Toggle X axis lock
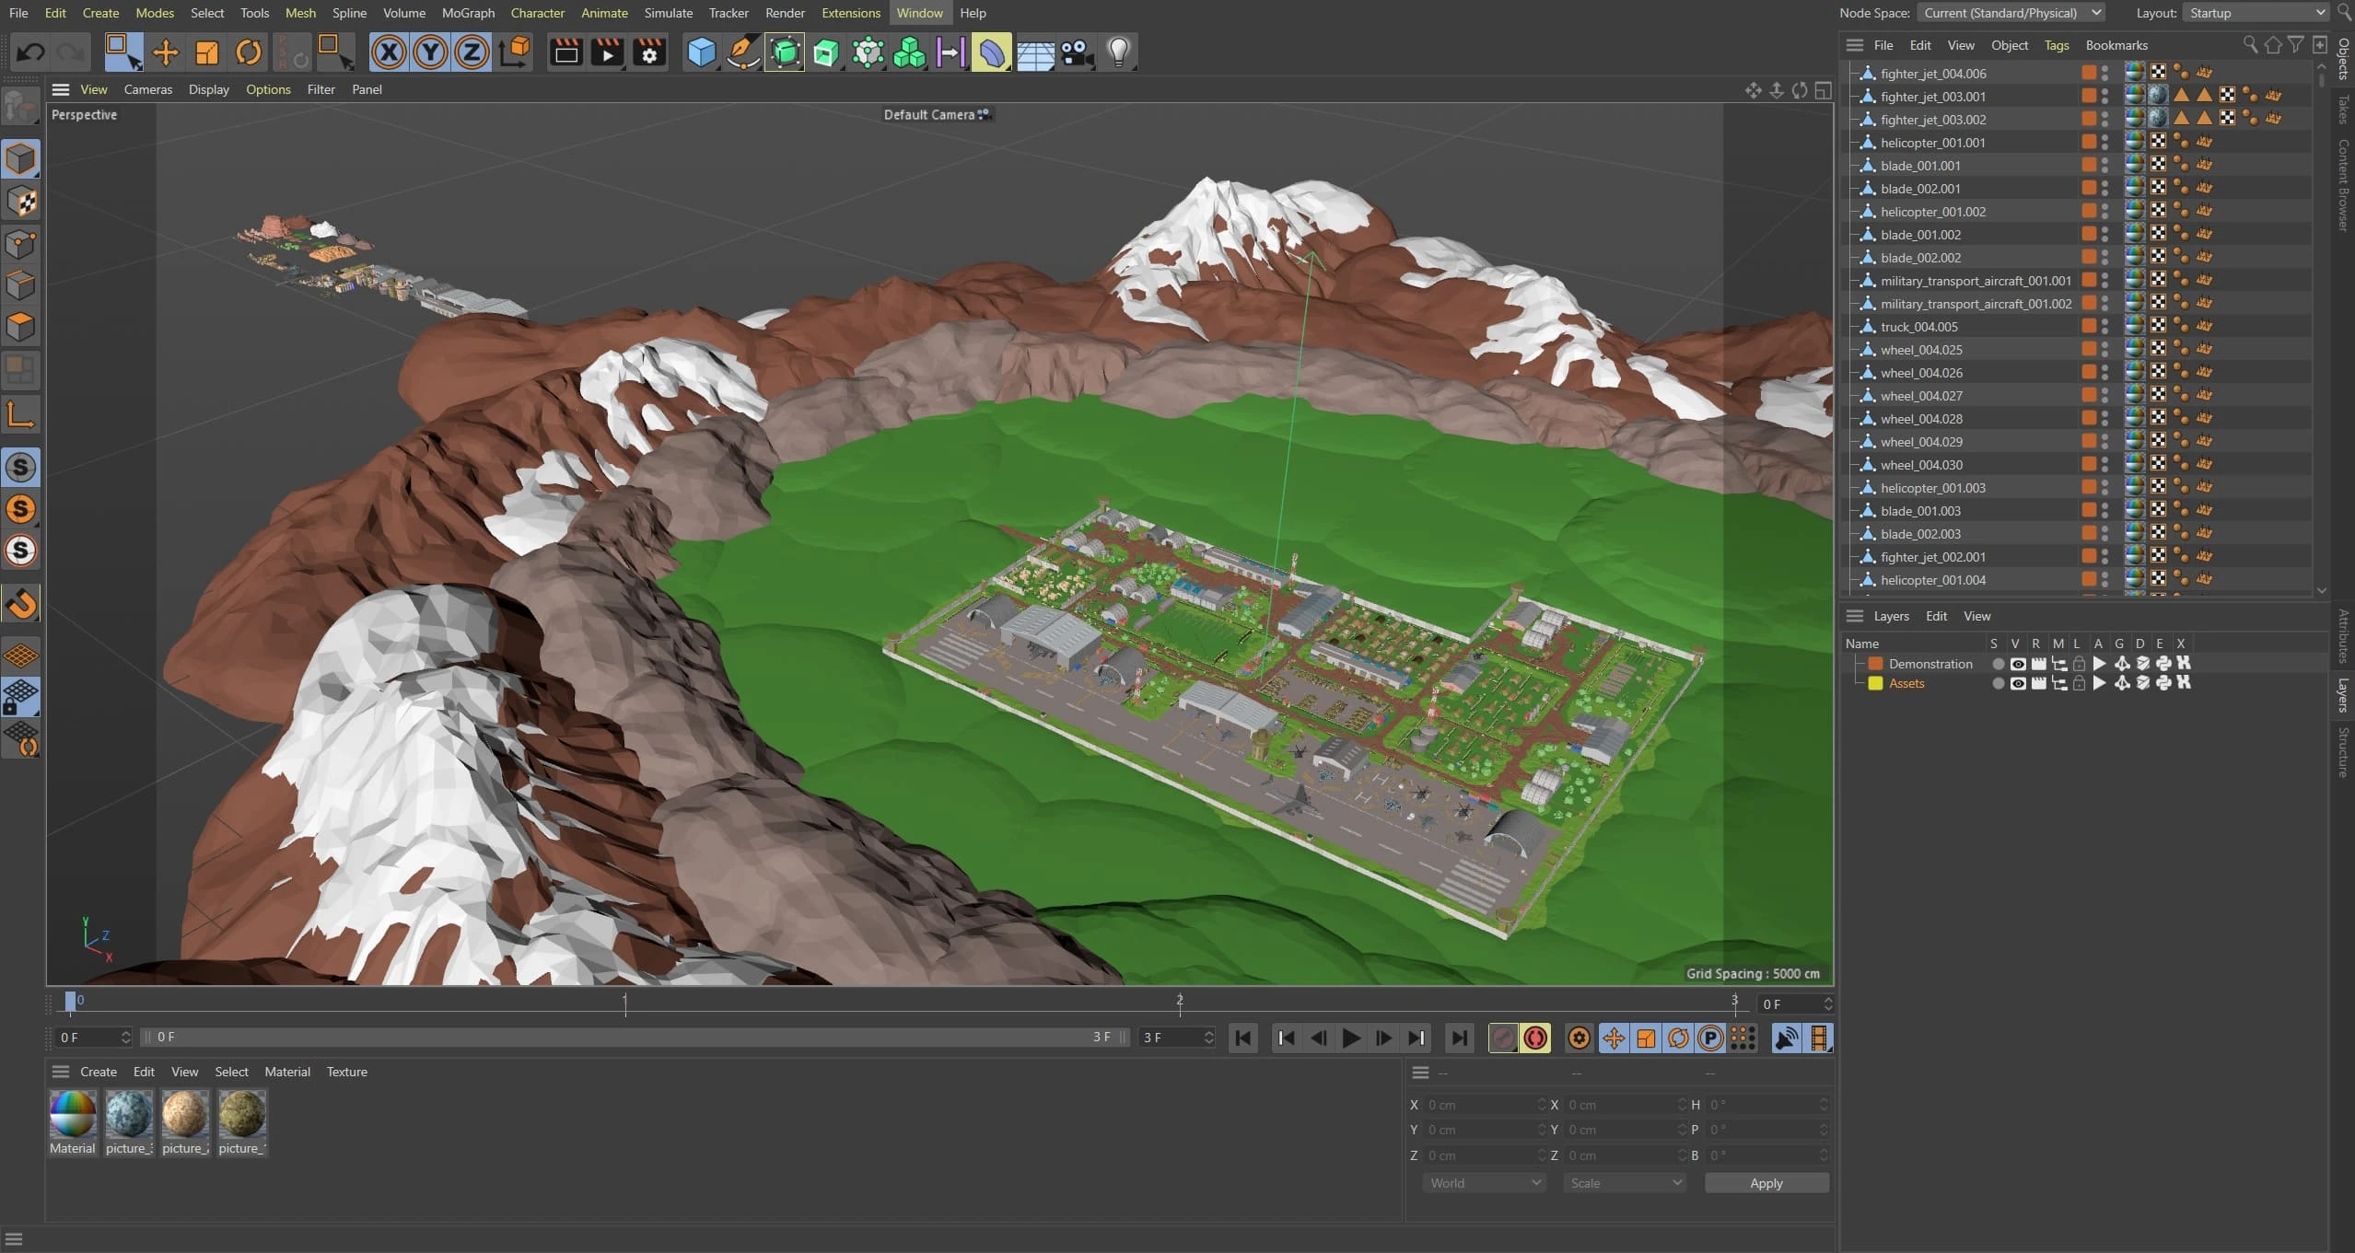Viewport: 2355px width, 1253px height. (x=389, y=52)
